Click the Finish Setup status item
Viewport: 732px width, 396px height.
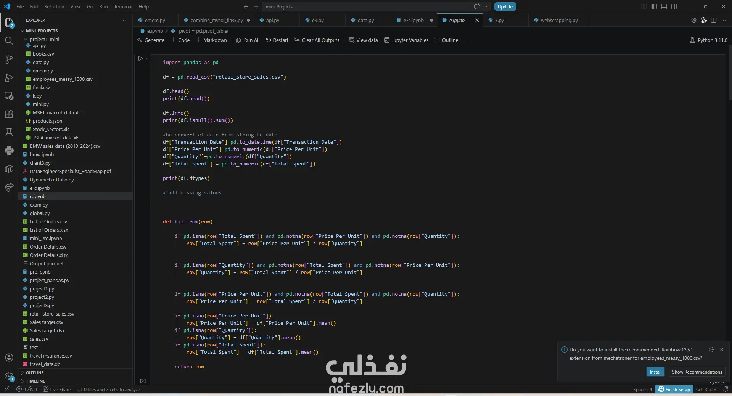(674, 389)
